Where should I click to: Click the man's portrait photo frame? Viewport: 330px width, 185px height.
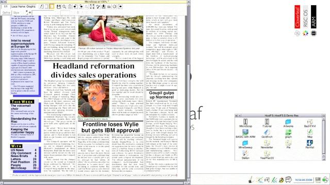94,99
